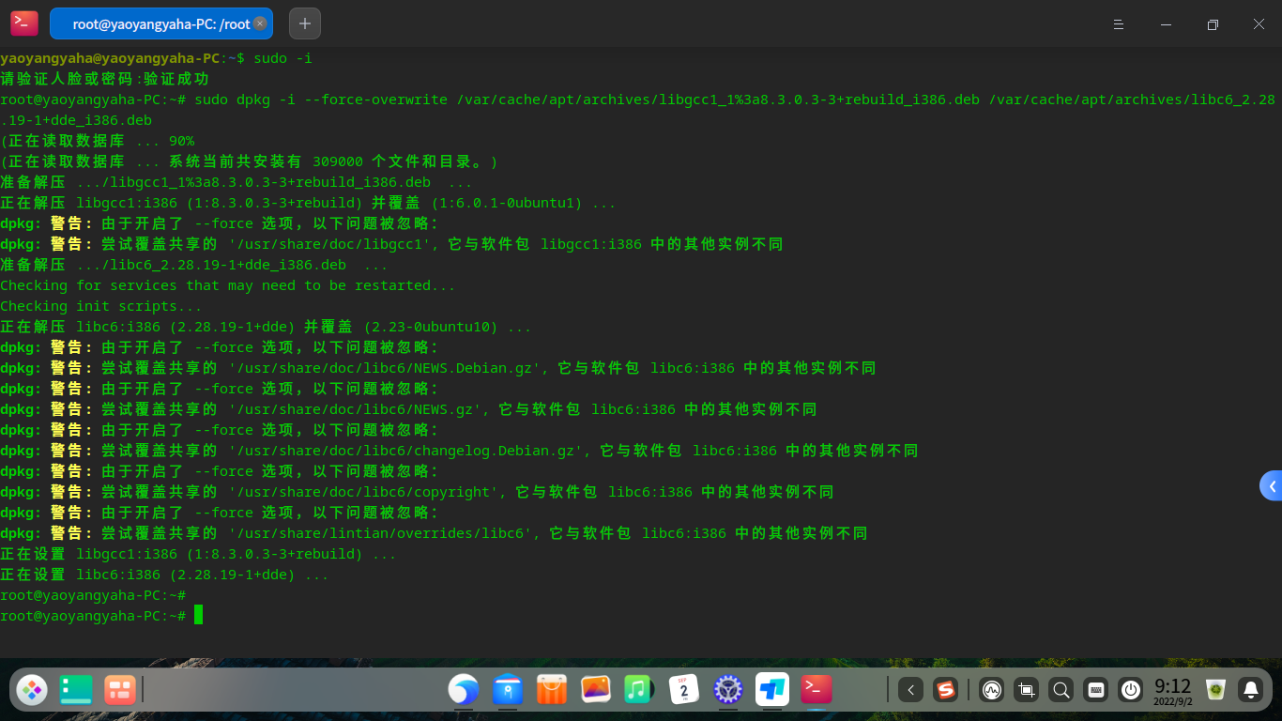This screenshot has height=721, width=1282.
Task: Collapse the tray with the left chevron
Action: pyautogui.click(x=910, y=690)
